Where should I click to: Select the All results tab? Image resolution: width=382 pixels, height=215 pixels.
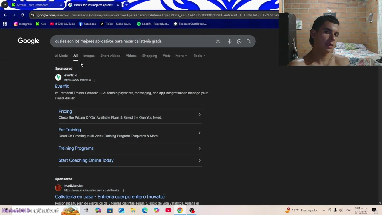(x=76, y=56)
